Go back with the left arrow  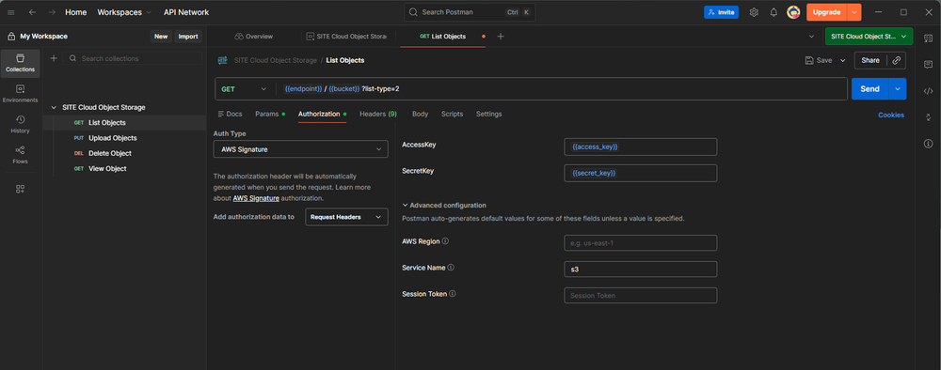[x=32, y=12]
